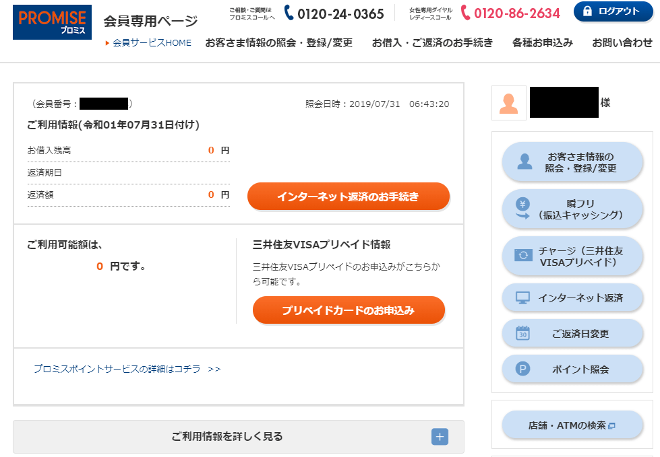Open お客さま情報の照会・登録/変更 menu
Viewport: 660px width, 457px height.
tap(278, 43)
